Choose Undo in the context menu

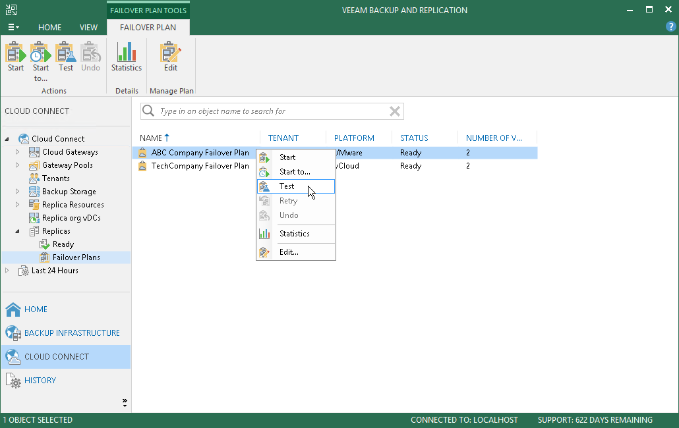(296, 215)
